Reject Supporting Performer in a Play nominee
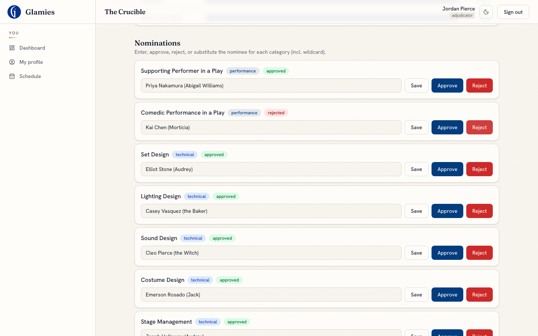This screenshot has height=336, width=538. 479,85
